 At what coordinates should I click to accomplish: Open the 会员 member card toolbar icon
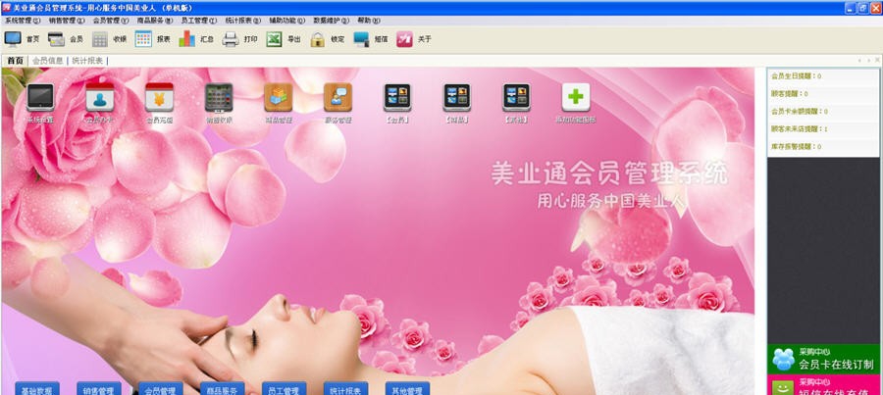point(56,39)
